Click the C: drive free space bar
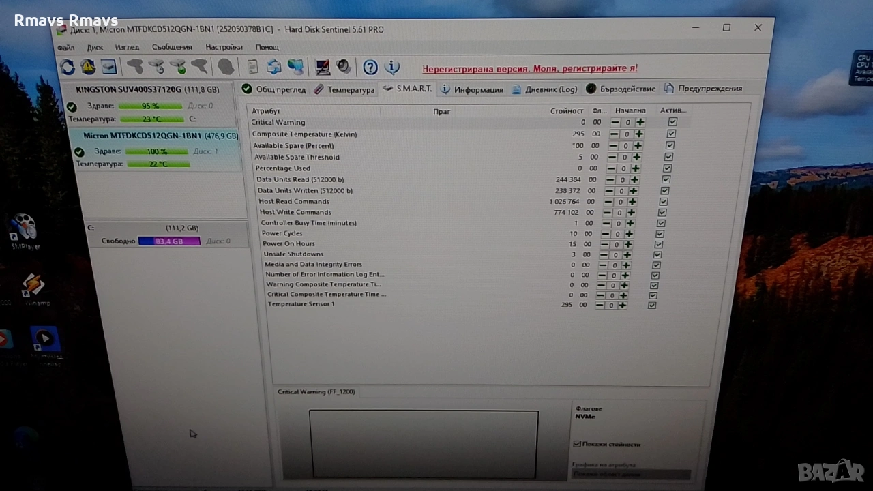This screenshot has height=491, width=873. [x=168, y=241]
